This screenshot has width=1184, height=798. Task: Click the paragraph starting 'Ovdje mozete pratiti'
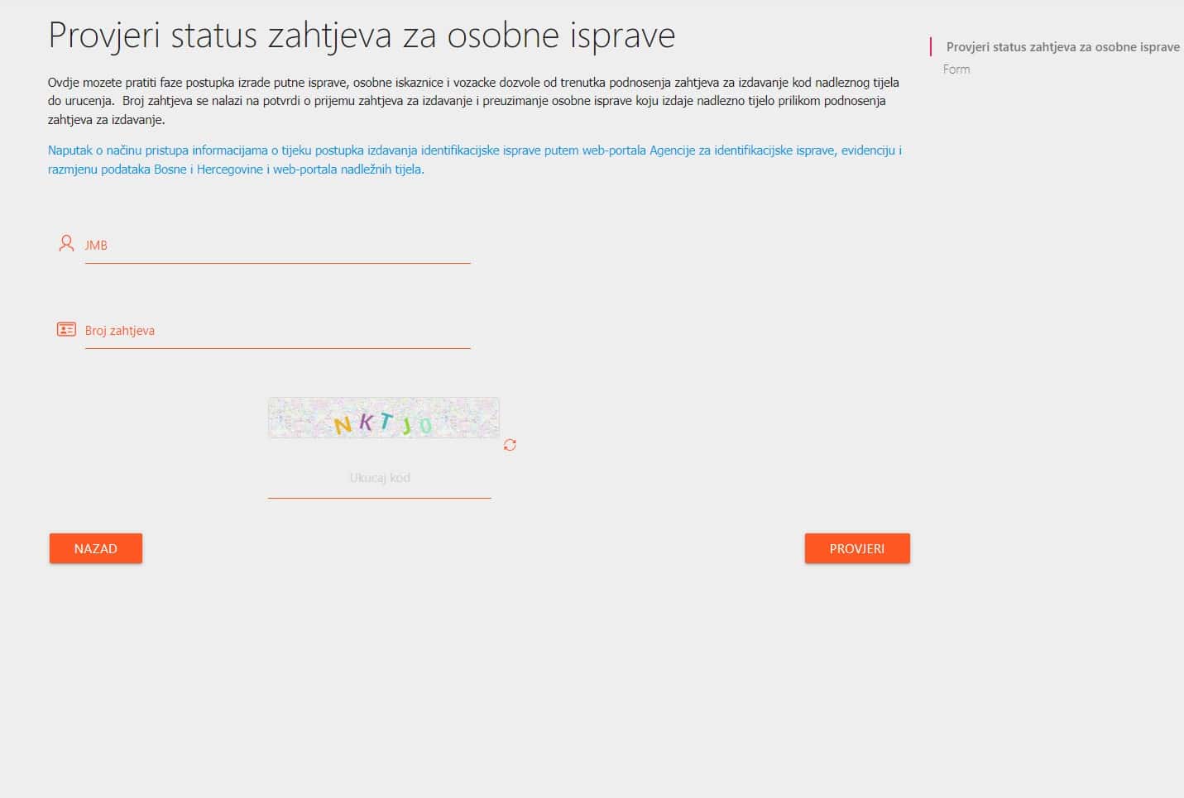coord(472,101)
